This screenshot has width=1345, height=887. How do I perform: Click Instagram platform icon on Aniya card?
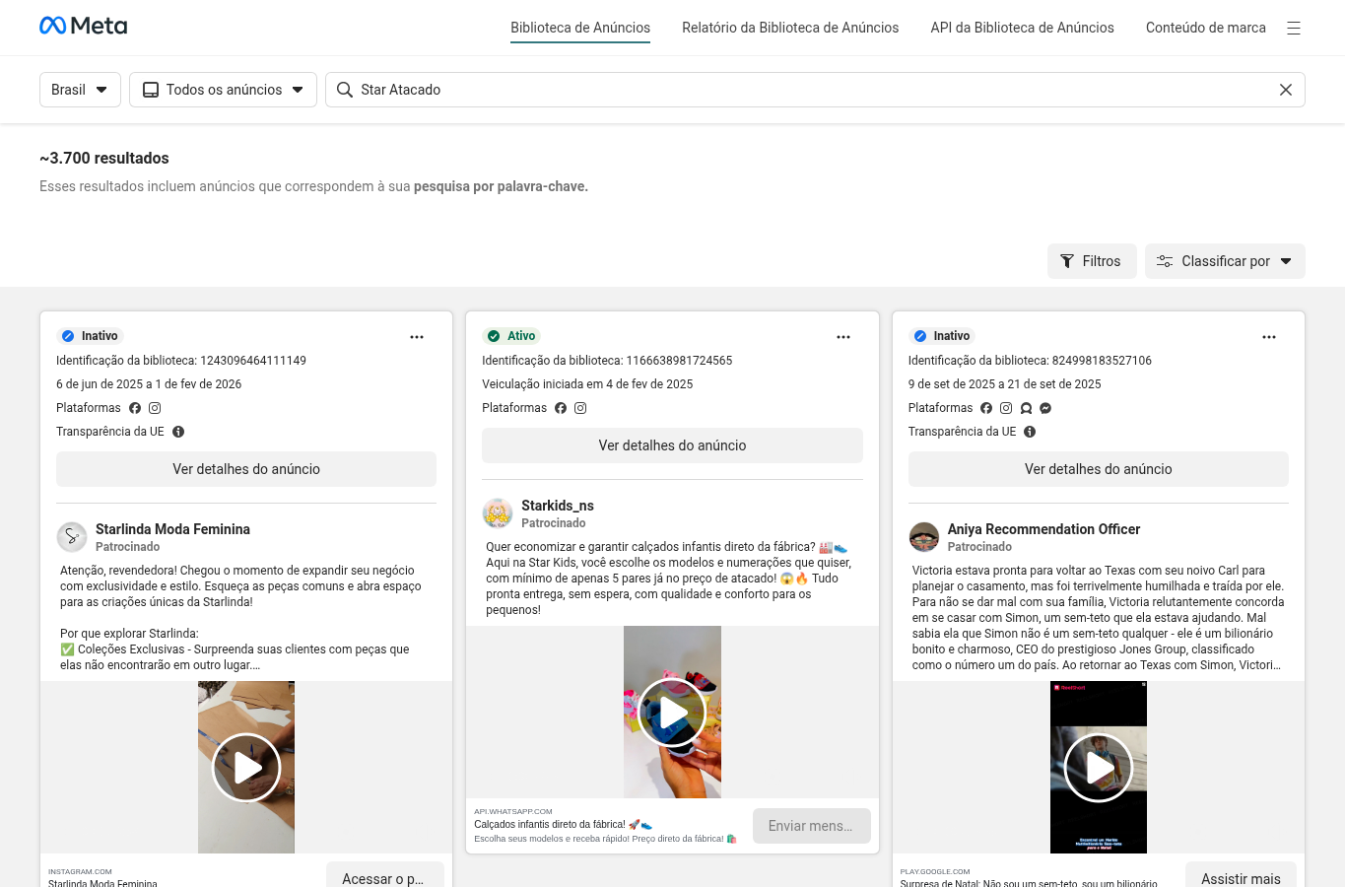1006,408
